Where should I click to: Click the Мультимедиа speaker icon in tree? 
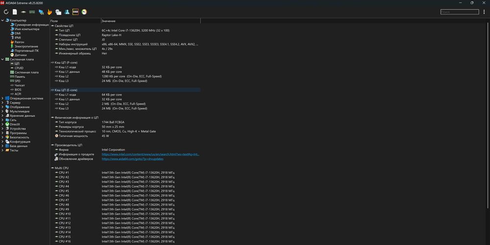click(x=7, y=111)
